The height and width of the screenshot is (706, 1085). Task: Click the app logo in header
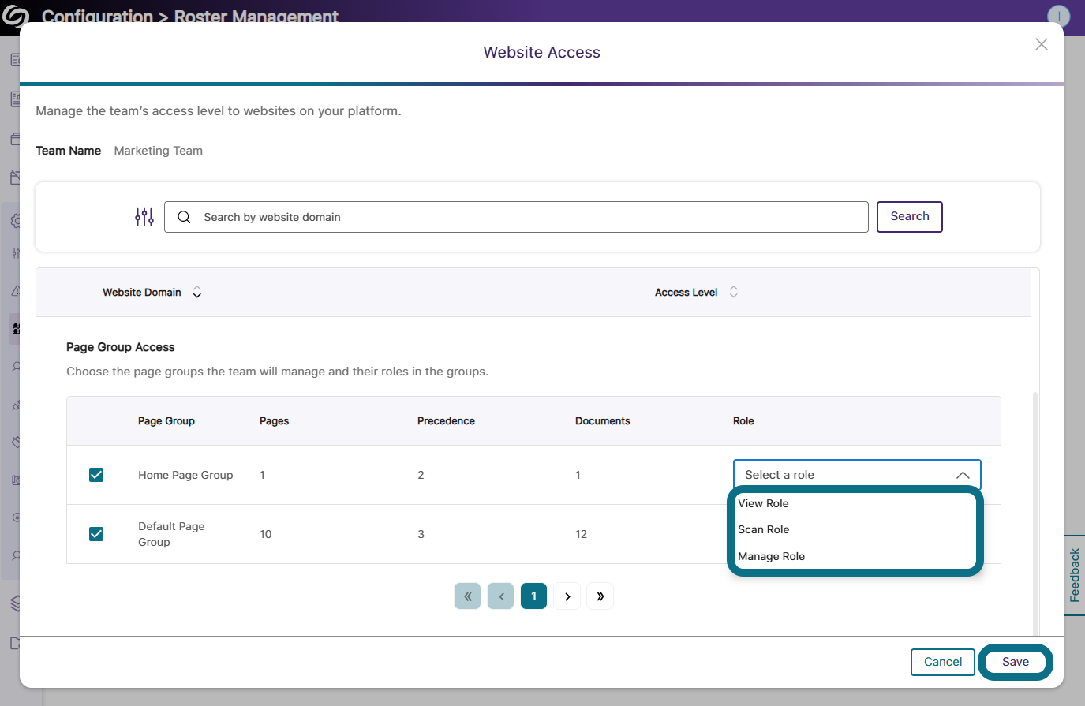[15, 16]
